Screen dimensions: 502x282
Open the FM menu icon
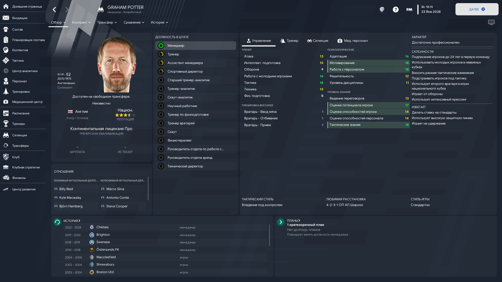409,10
